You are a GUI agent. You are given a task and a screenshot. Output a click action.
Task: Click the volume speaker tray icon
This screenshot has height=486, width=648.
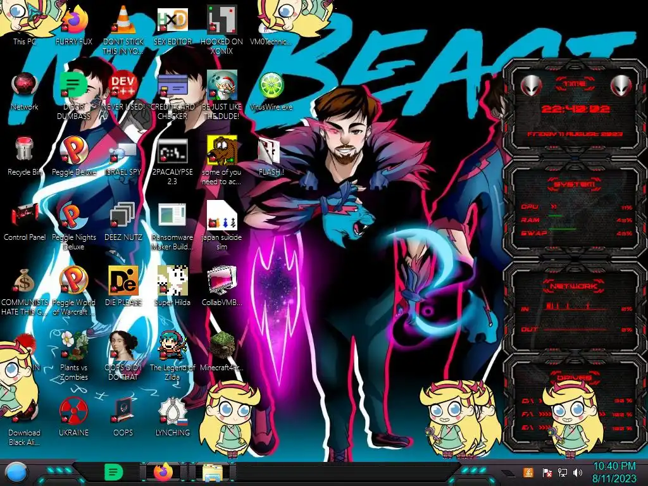point(578,473)
